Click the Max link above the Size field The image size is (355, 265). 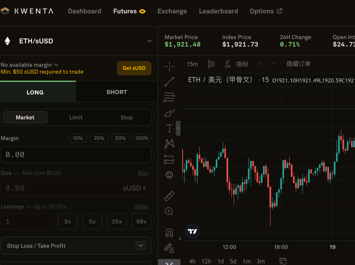pos(143,173)
